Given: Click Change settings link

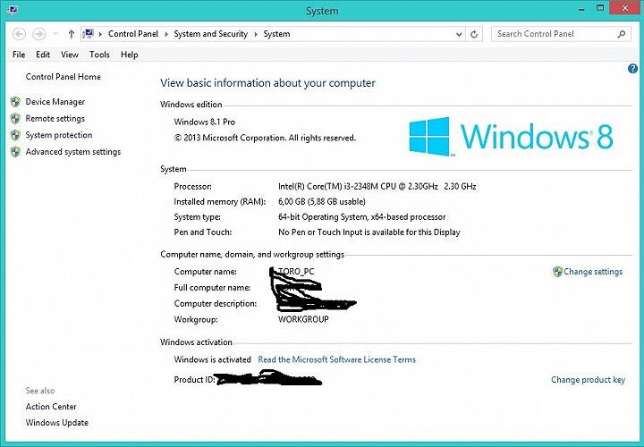Looking at the screenshot, I should [593, 271].
